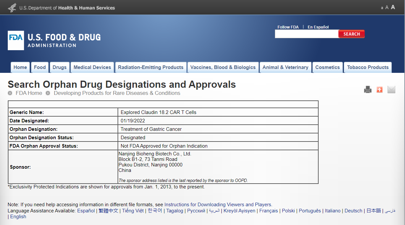Go to Vaccines, Blood & Biologics tab

pos(223,67)
